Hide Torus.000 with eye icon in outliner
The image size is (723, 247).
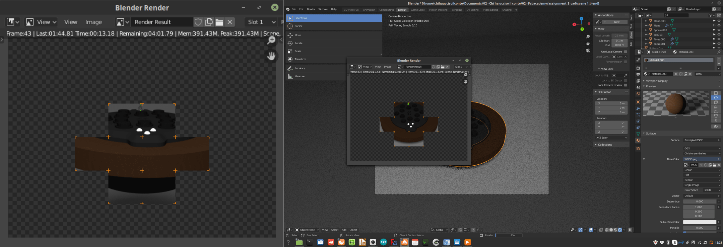[x=719, y=39]
